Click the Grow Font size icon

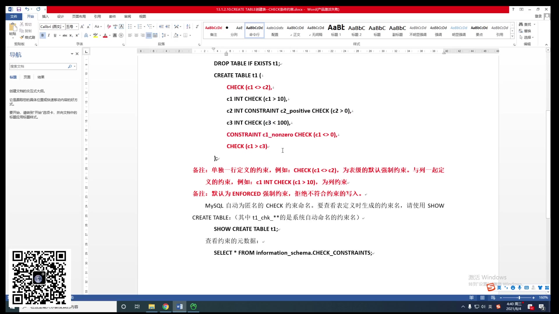tap(82, 26)
